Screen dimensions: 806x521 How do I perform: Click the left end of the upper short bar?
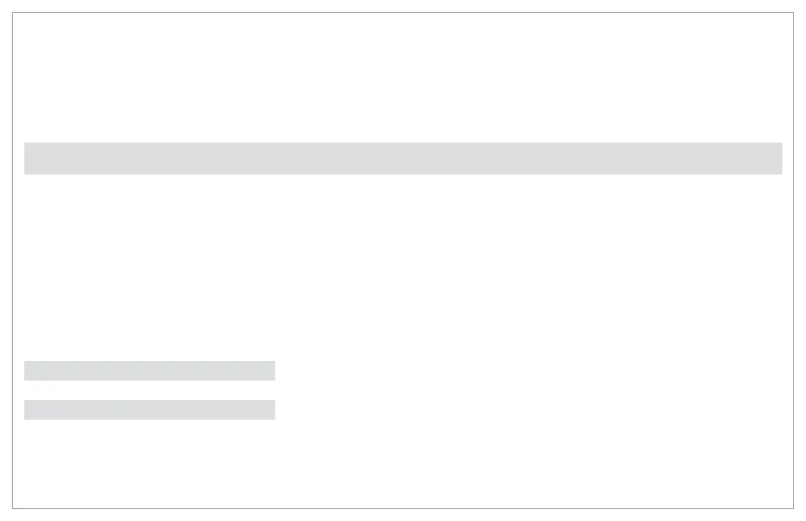tap(29, 370)
